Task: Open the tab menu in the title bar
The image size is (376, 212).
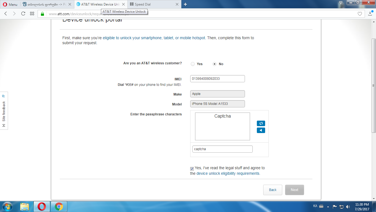Action: tap(341, 2)
